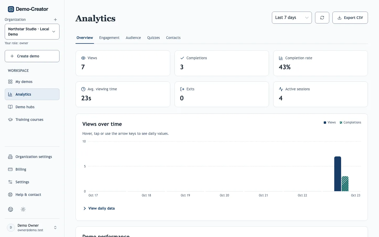Click the WORKSPACE section label
This screenshot has height=237, width=379.
click(x=18, y=71)
